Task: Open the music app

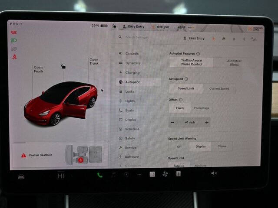Action: pos(113,175)
